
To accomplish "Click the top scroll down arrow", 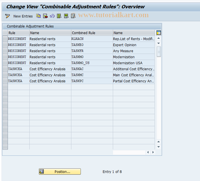I will [159, 43].
